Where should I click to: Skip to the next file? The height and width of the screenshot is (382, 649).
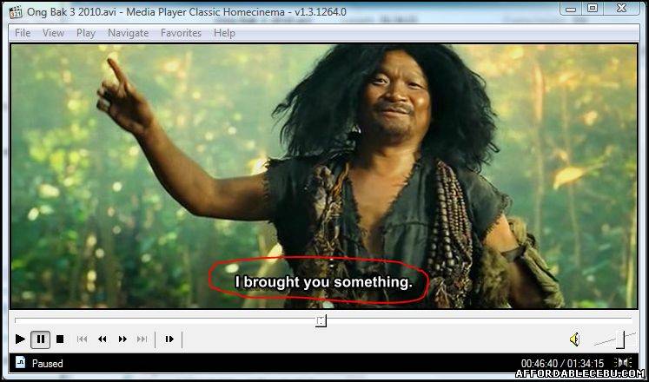[x=142, y=339]
